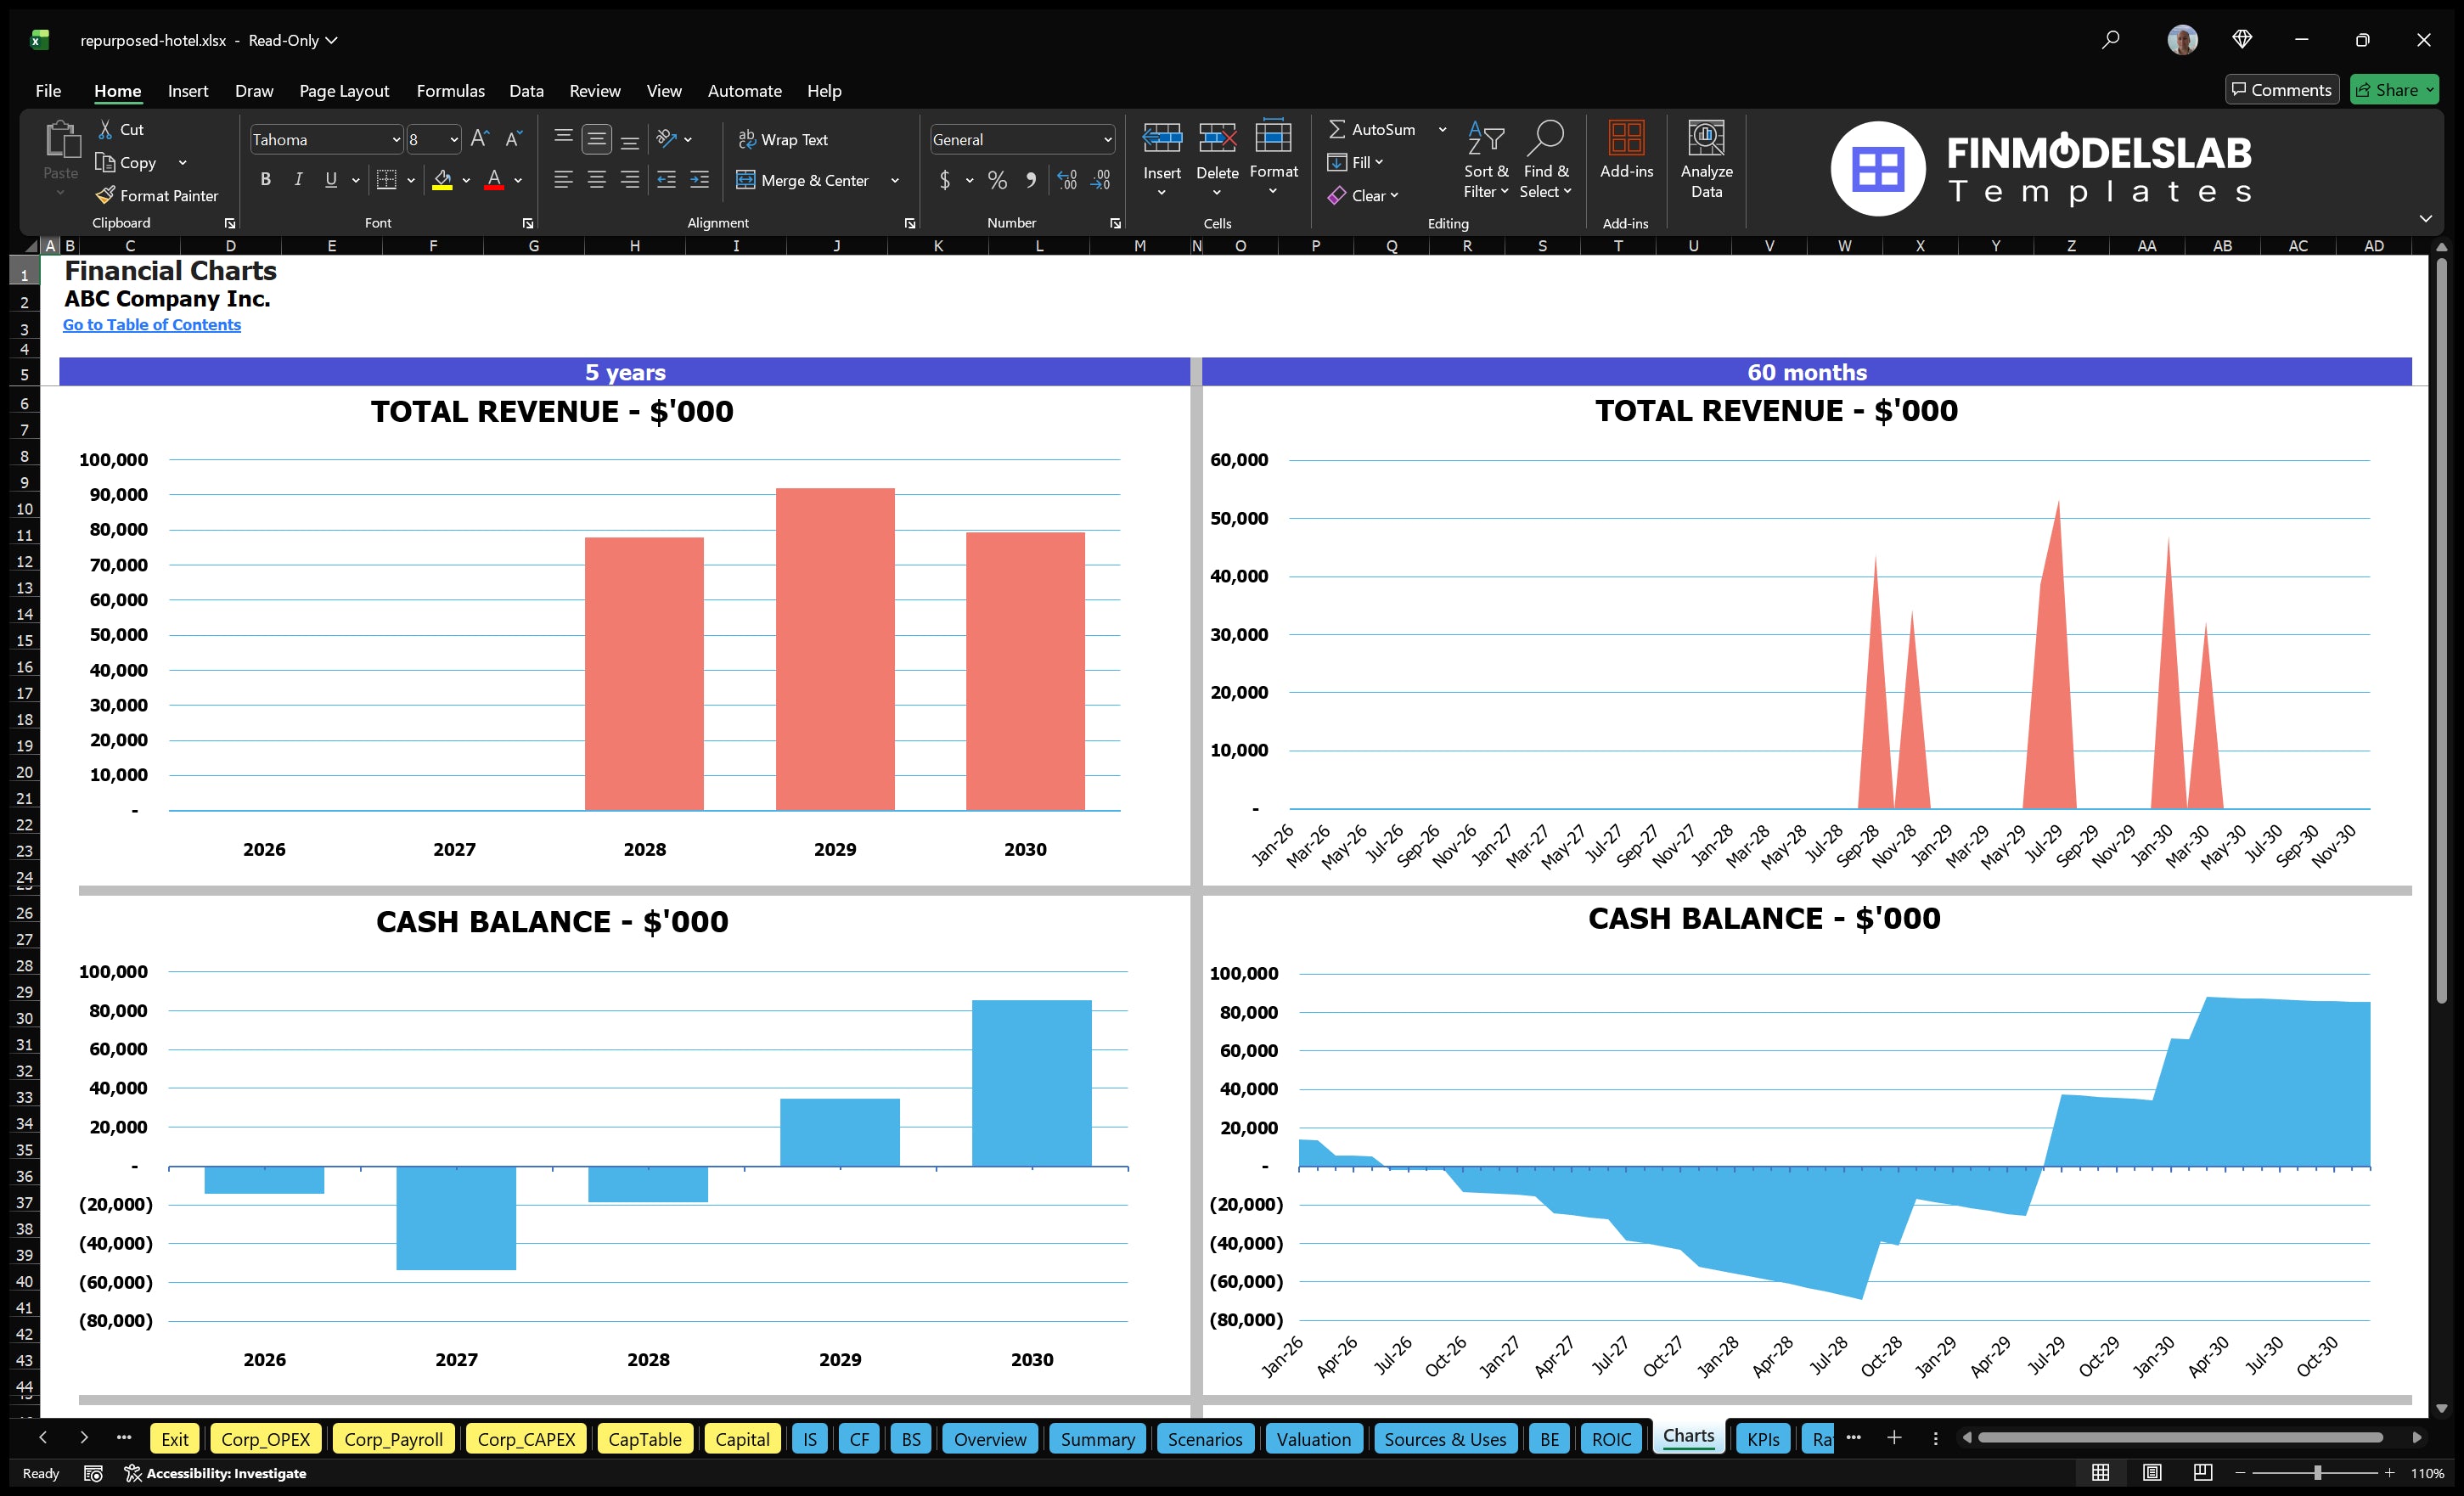Launch Analyze Data

pyautogui.click(x=1707, y=160)
